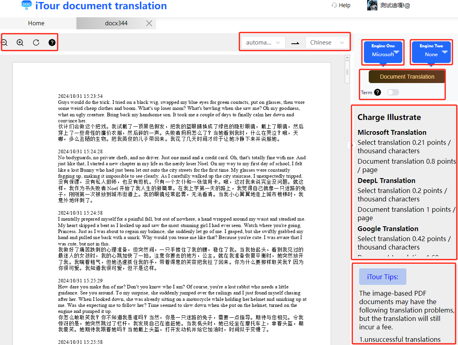Screen dimensions: 458x345
Task: Click the zoom in magnifier icon
Action: tap(20, 43)
